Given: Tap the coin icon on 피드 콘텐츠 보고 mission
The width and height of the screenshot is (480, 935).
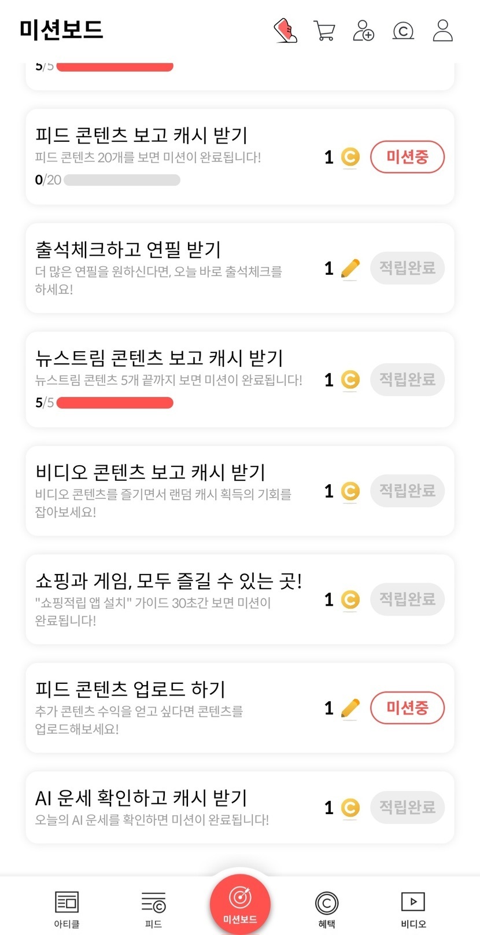Looking at the screenshot, I should tap(350, 157).
